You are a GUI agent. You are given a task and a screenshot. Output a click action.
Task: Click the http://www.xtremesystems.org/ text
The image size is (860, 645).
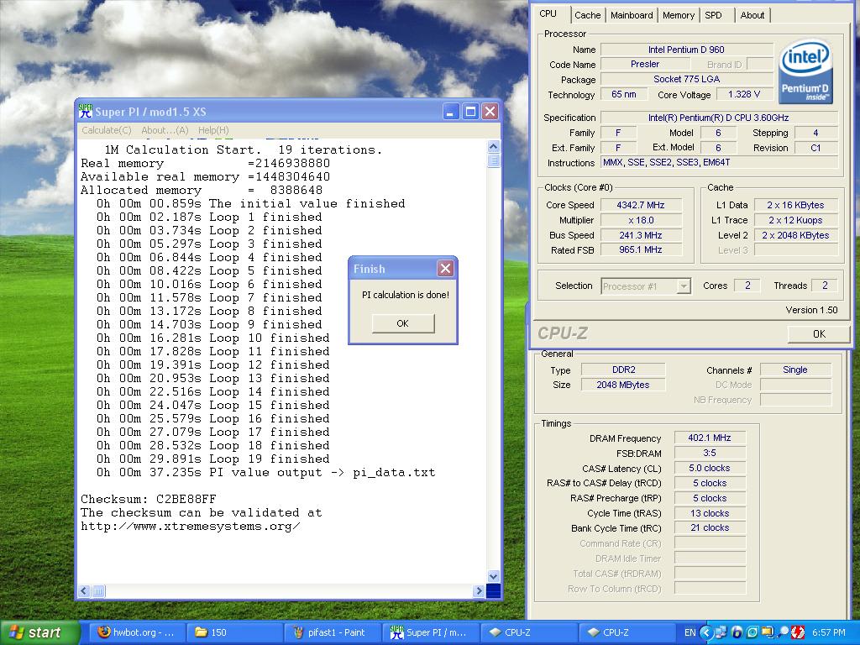[190, 526]
